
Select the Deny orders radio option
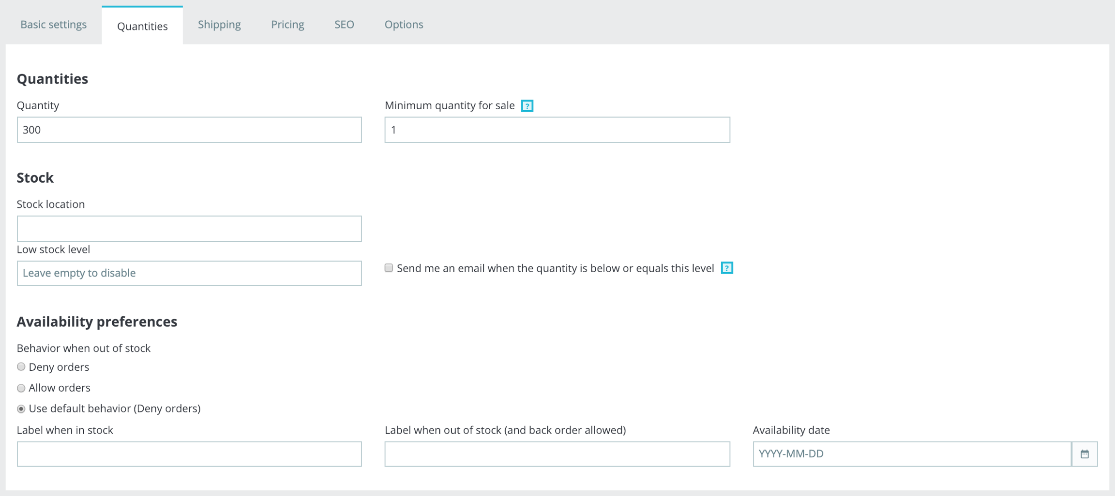pyautogui.click(x=21, y=367)
